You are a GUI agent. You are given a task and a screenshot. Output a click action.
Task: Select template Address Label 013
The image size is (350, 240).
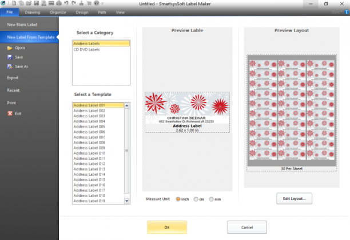click(x=98, y=169)
